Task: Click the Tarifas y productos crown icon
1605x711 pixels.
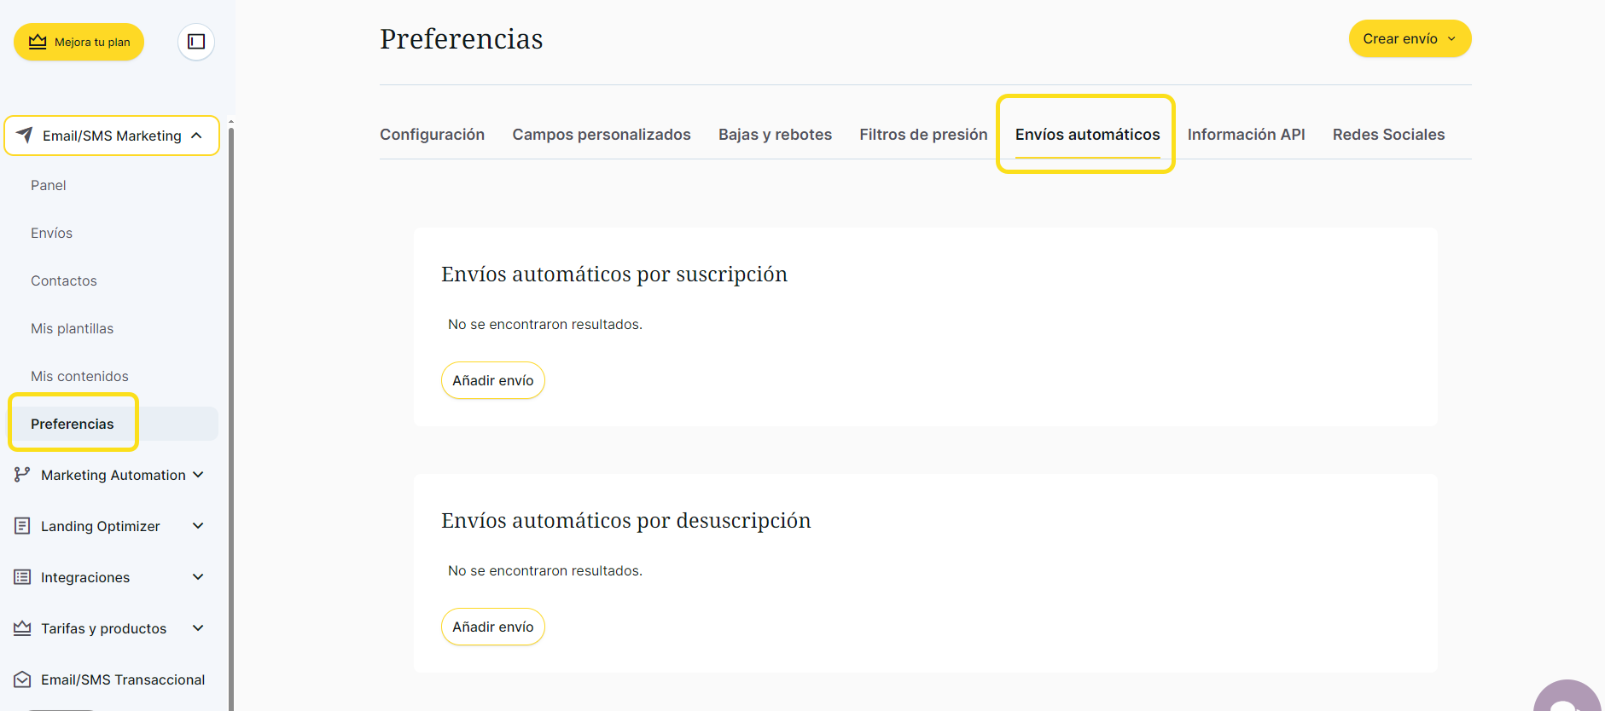Action: click(22, 628)
